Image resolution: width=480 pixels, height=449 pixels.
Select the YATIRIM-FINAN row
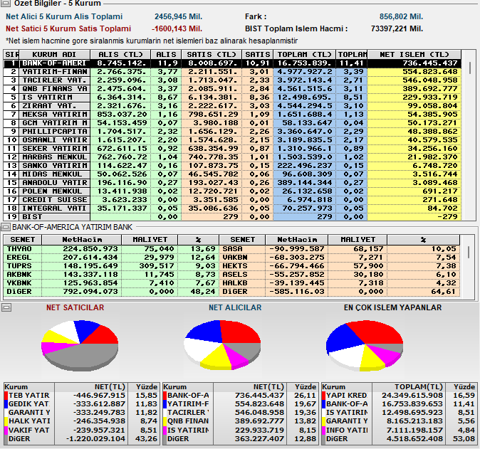(x=232, y=72)
